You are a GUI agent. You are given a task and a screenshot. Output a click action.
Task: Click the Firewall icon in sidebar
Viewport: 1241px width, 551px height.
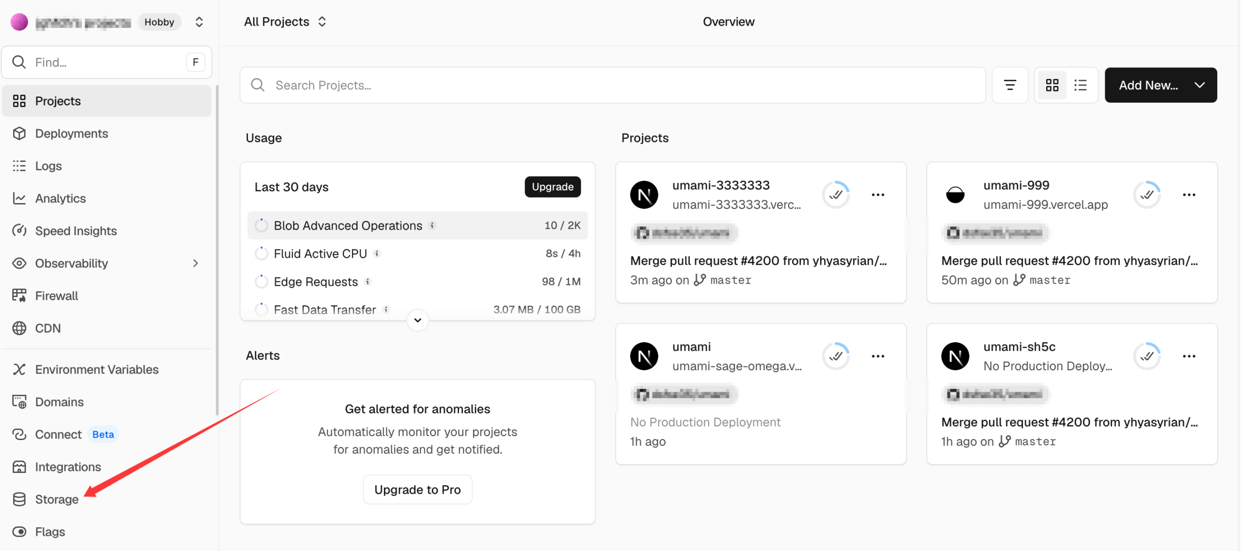pyautogui.click(x=19, y=296)
